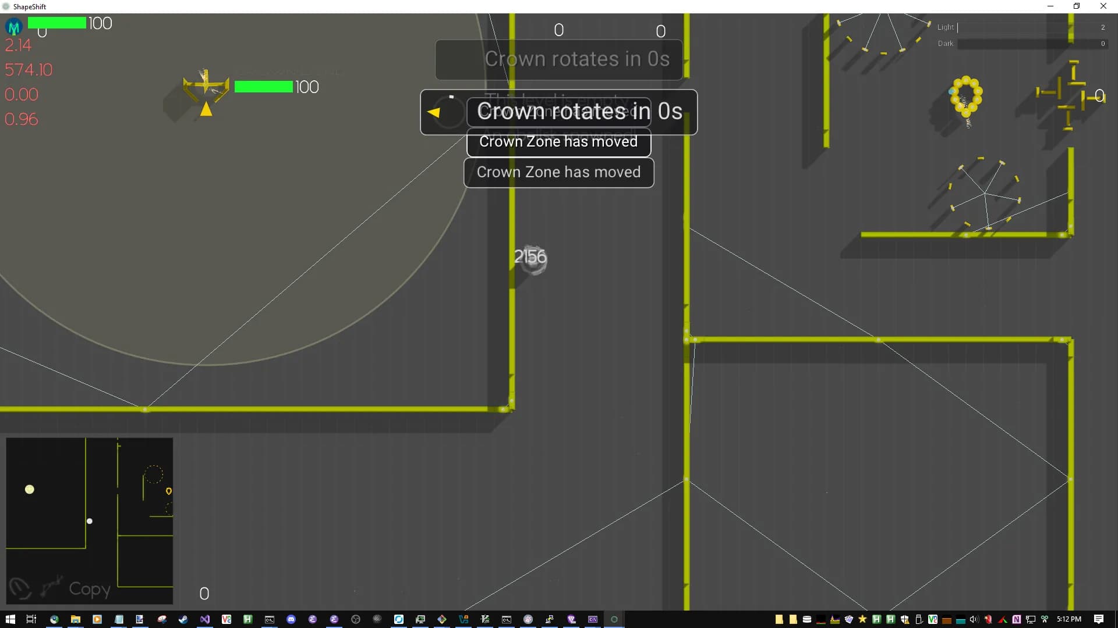Click the minimap panel
1118x628 pixels.
(90, 521)
